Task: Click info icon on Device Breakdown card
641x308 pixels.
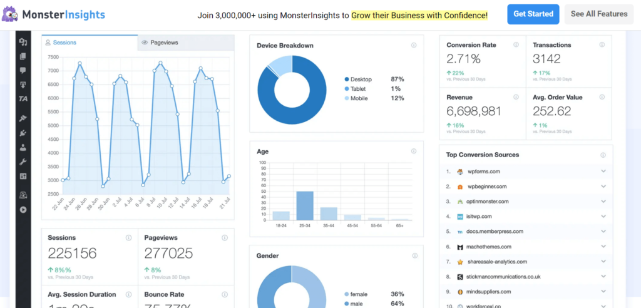Action: 414,46
